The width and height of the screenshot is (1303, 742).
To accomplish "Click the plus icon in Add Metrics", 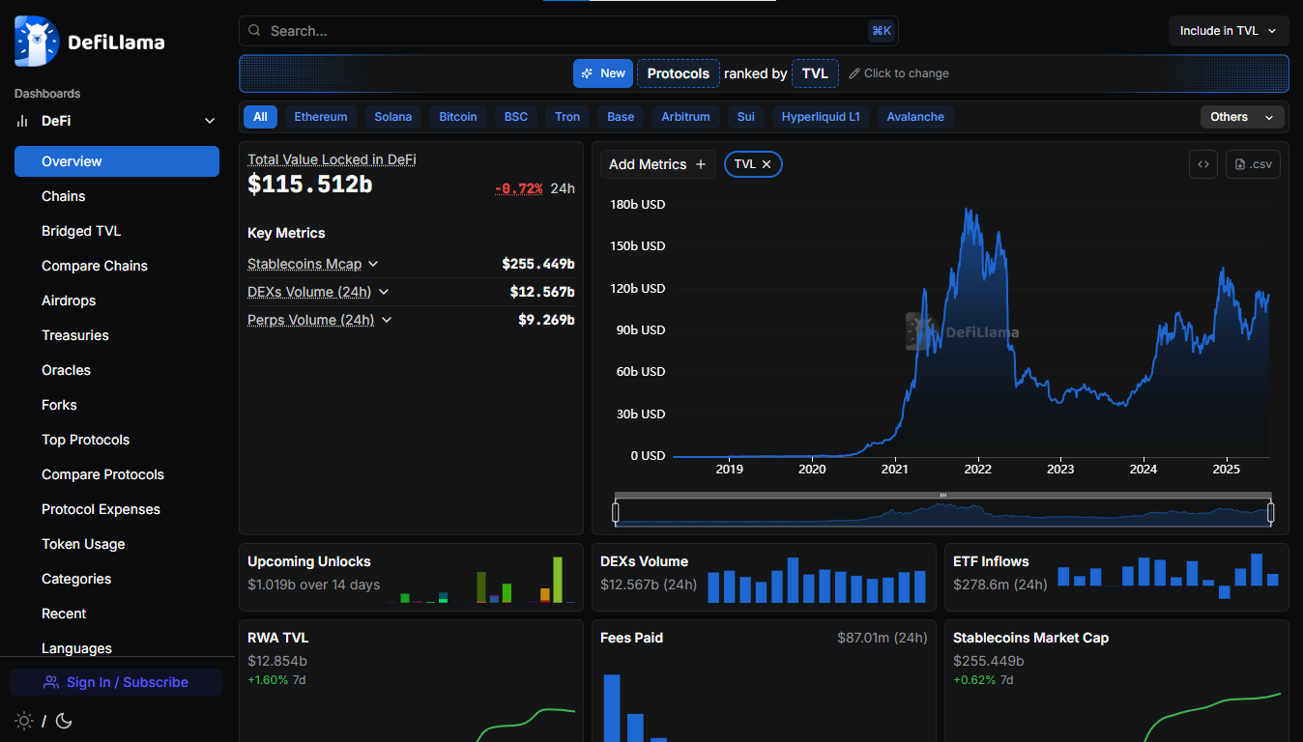I will tap(701, 164).
